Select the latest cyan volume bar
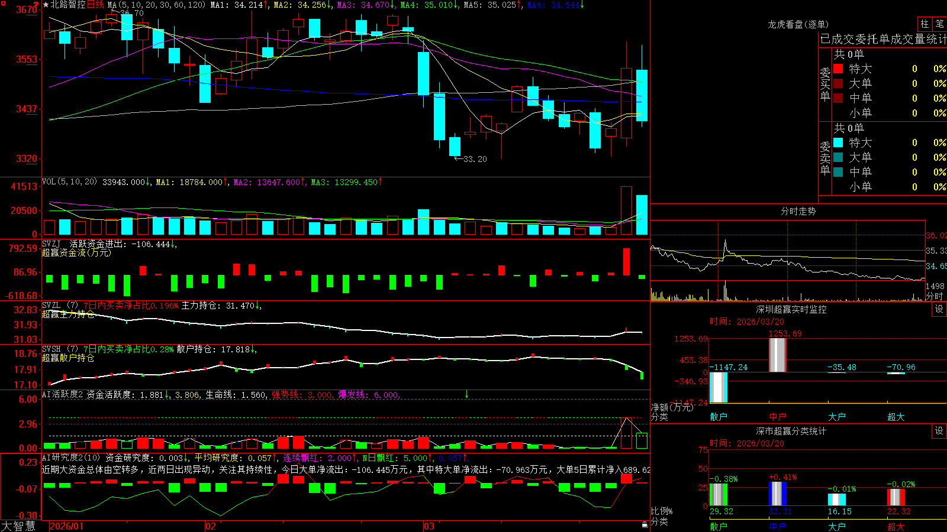The image size is (947, 532). click(642, 215)
